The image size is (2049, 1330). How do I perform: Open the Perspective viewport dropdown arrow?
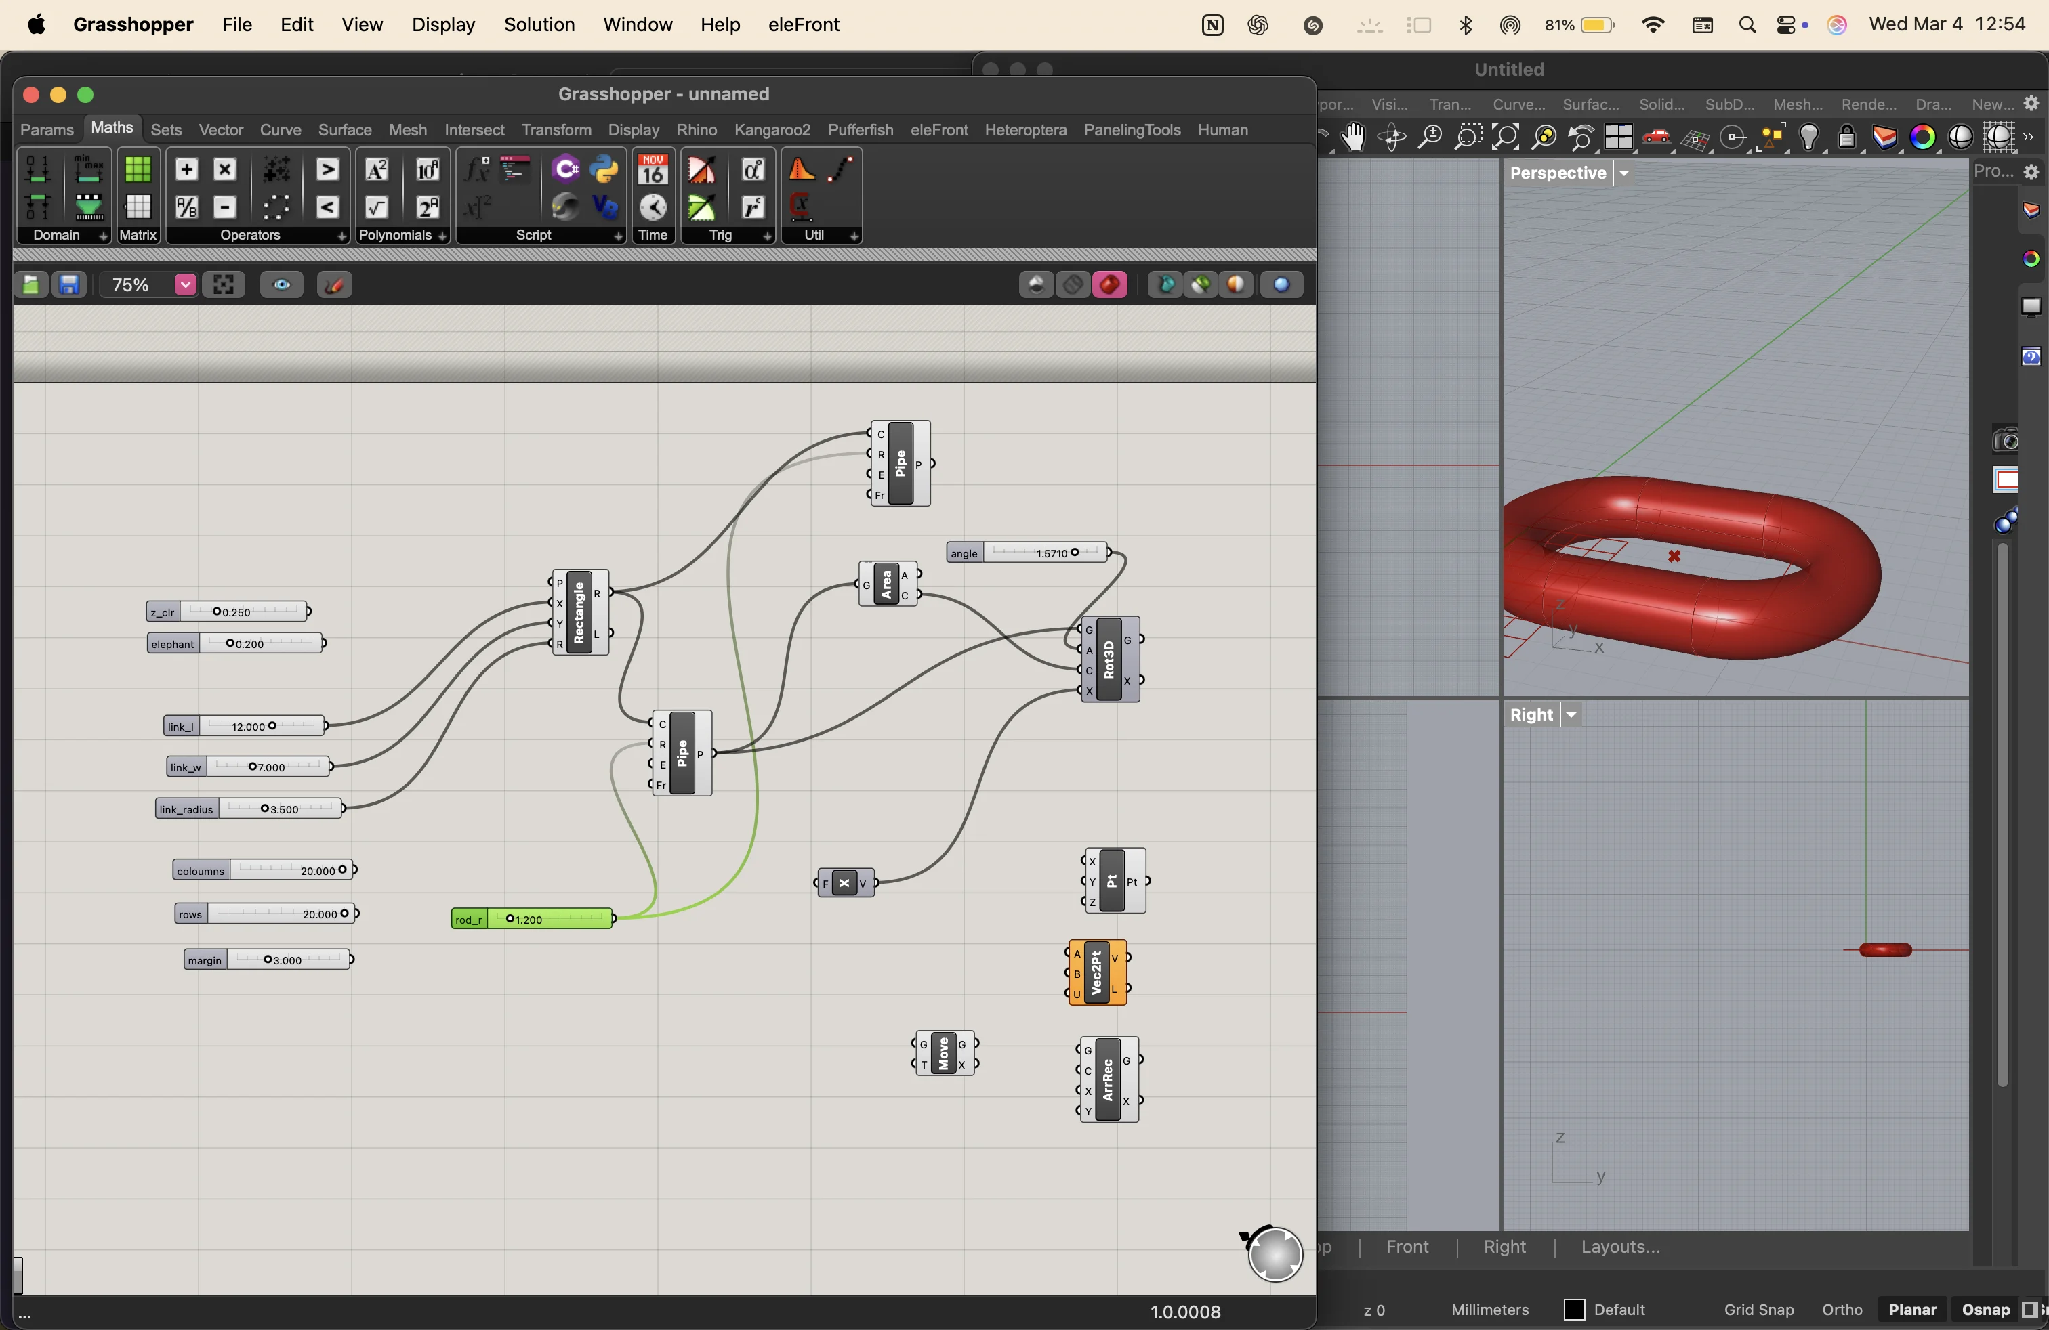[x=1623, y=173]
